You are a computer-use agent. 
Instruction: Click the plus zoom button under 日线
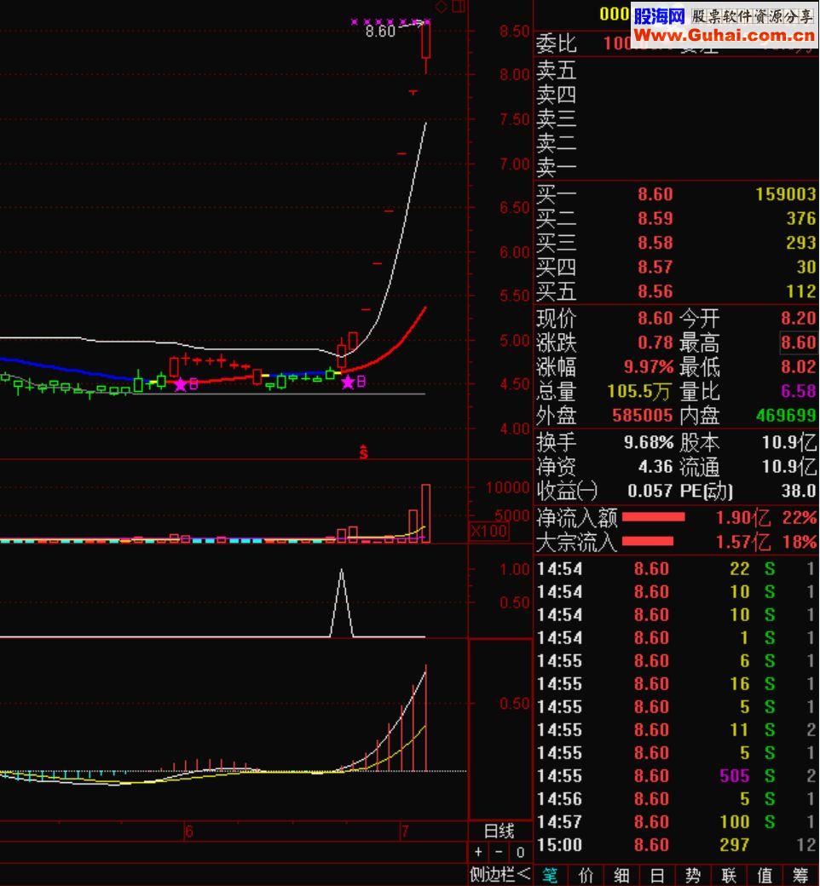coord(478,852)
